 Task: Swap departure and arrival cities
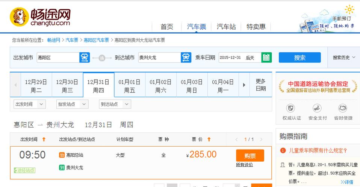(x=102, y=58)
